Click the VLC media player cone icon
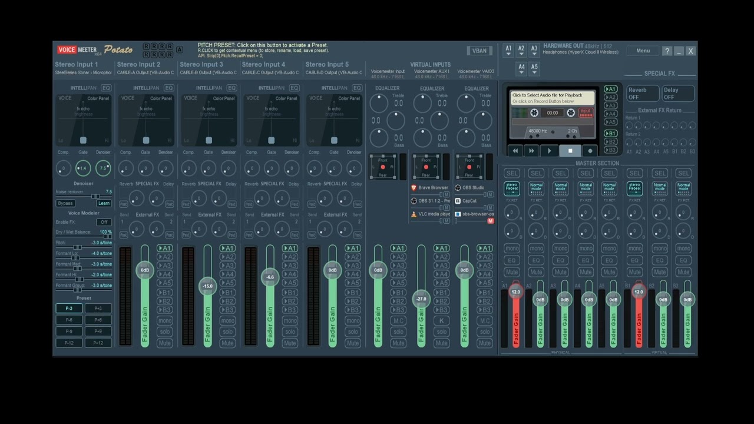The height and width of the screenshot is (424, 754). (x=414, y=214)
